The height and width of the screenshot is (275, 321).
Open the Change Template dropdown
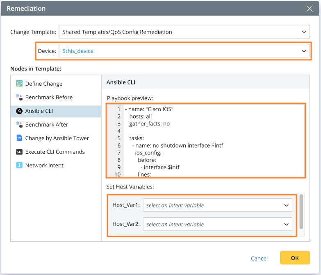pyautogui.click(x=184, y=32)
